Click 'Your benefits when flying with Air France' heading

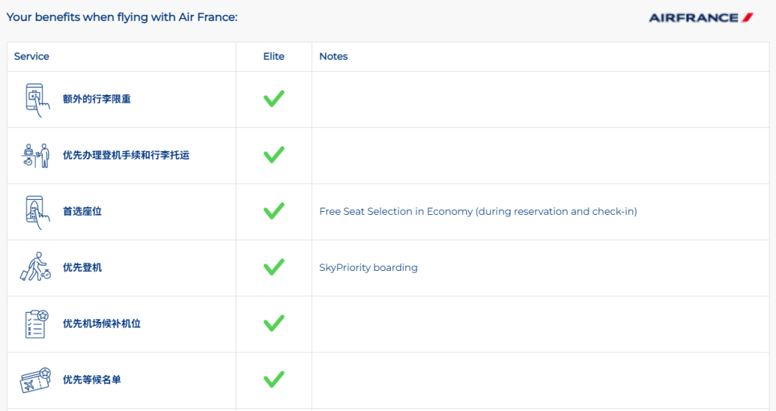click(122, 17)
